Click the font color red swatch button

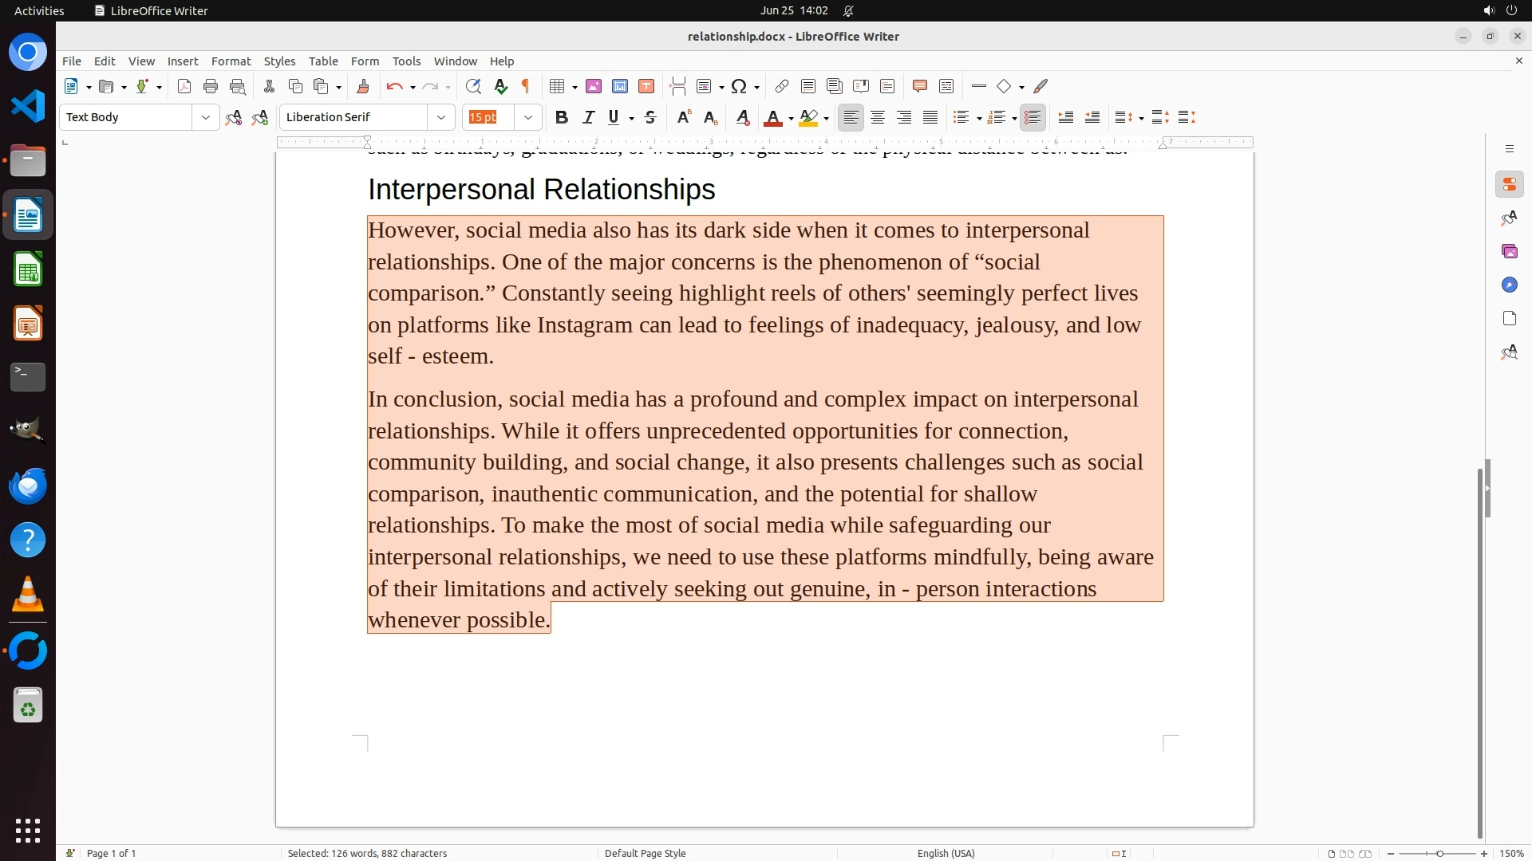tap(772, 117)
